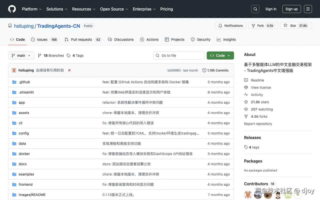Open the search magnifier button
This screenshot has width=320, height=200.
[255, 9]
